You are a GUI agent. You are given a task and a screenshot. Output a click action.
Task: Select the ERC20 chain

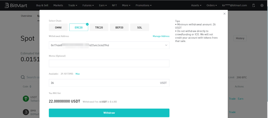click(x=79, y=27)
